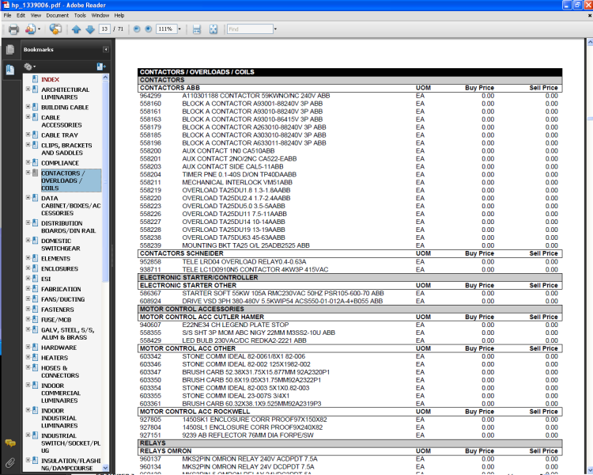
Task: Select ESI bookmark entry
Action: click(x=46, y=279)
